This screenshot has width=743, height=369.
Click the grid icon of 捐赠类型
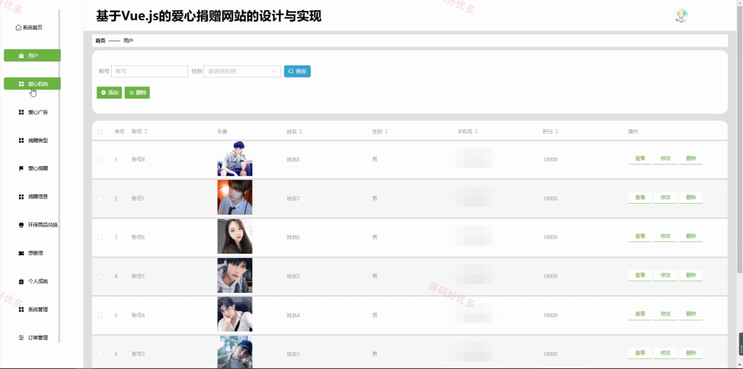pos(21,140)
